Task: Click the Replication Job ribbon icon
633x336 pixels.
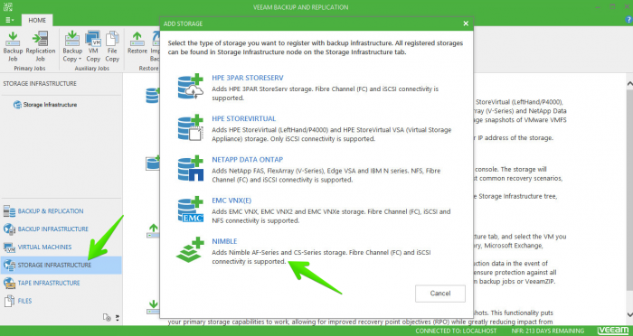Action: pyautogui.click(x=41, y=39)
